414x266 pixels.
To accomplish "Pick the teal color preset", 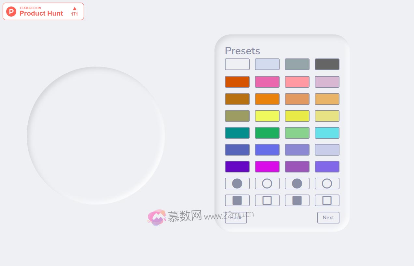I will (x=237, y=133).
